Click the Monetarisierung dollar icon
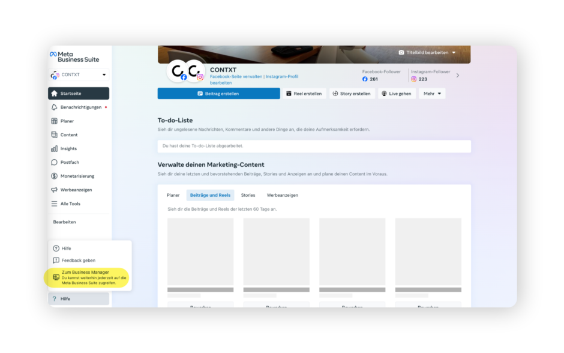Screen dimensions: 564x353 (x=55, y=176)
